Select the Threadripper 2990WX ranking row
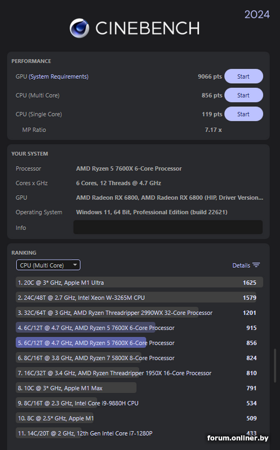The height and width of the screenshot is (450, 280). click(139, 313)
